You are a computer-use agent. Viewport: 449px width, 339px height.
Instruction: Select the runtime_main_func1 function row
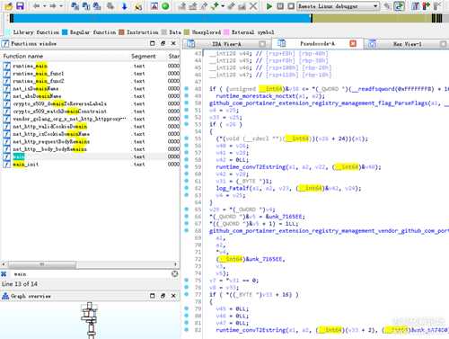pos(90,74)
